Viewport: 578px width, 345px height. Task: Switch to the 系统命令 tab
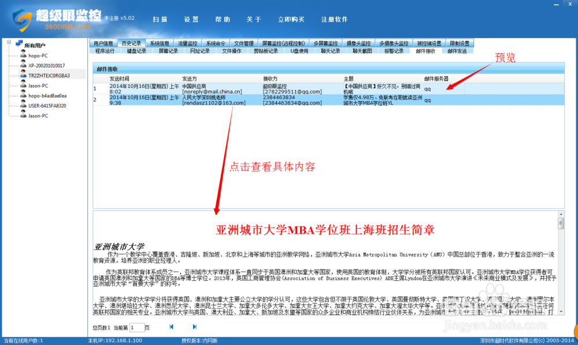click(x=216, y=43)
